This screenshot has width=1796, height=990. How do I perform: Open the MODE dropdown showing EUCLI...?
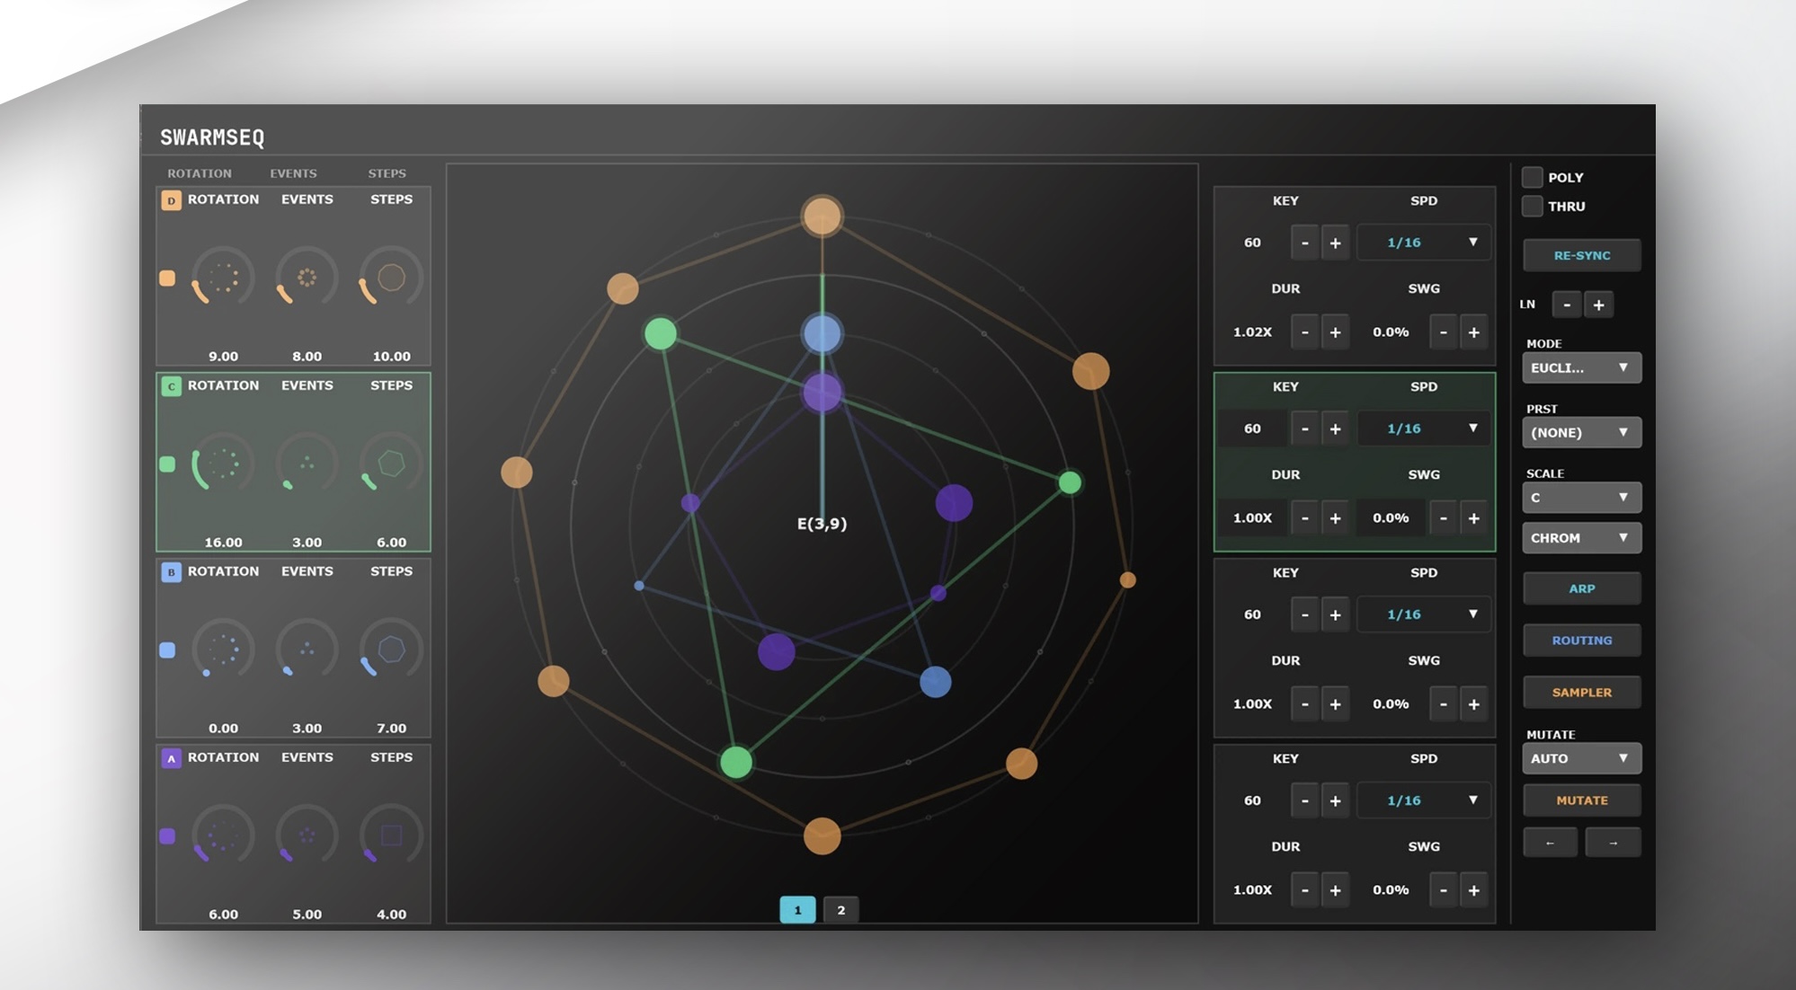(x=1581, y=367)
